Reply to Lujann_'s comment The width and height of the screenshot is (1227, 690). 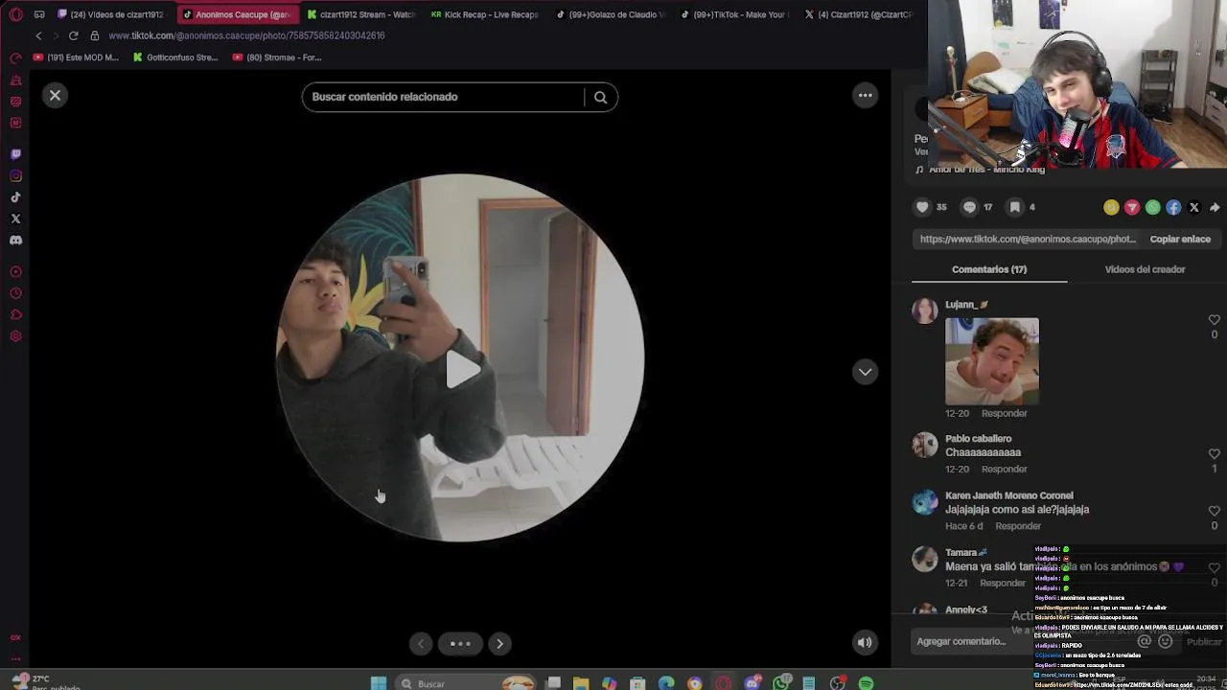coord(1004,413)
